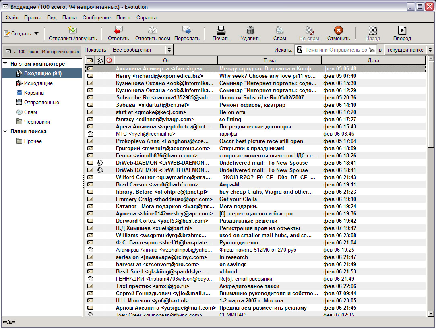
Task: Open the Исходящие folder
Action: tap(38, 83)
